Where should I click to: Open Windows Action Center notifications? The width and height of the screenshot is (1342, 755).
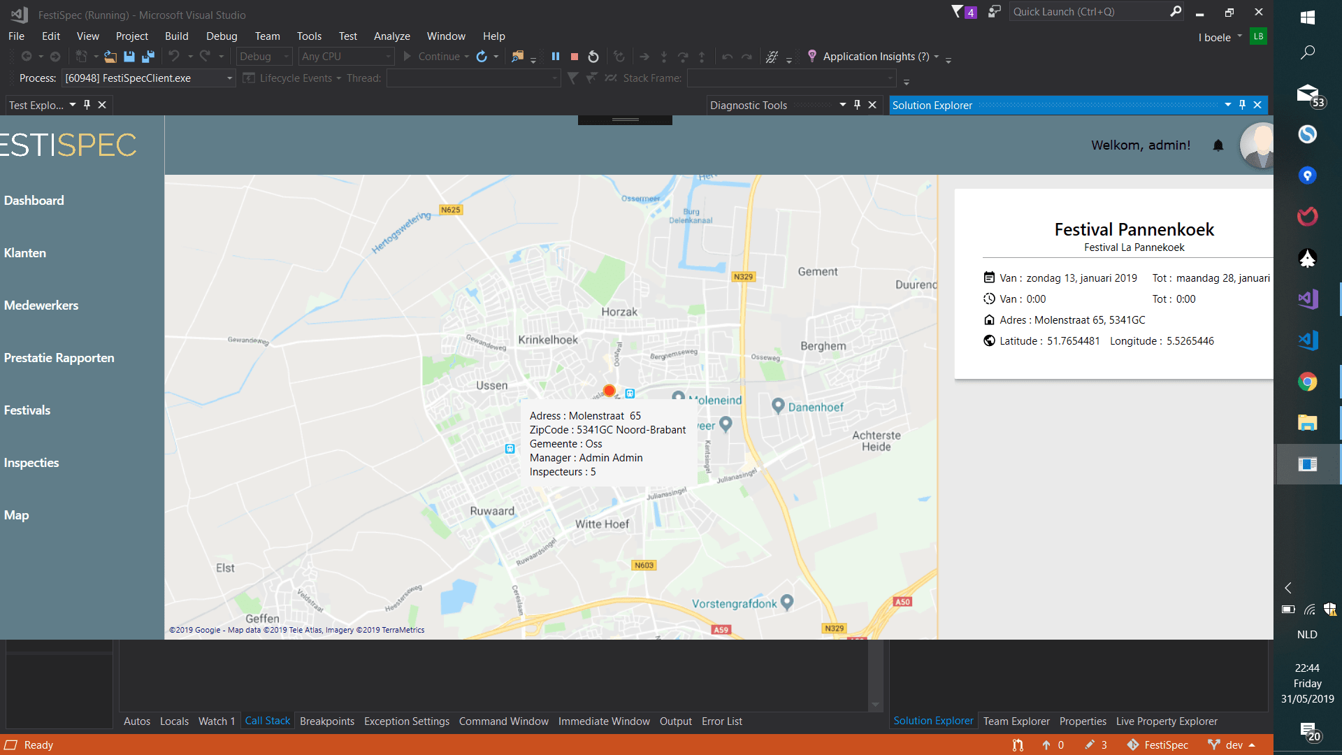(x=1308, y=731)
